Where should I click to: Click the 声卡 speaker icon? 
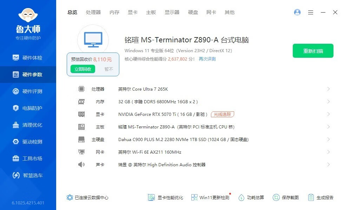coord(81,164)
